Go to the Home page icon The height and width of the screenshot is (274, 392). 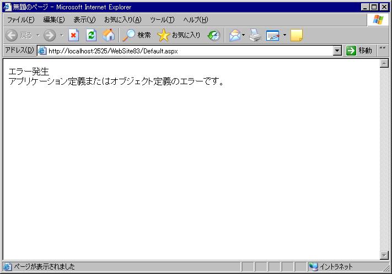[x=109, y=35]
